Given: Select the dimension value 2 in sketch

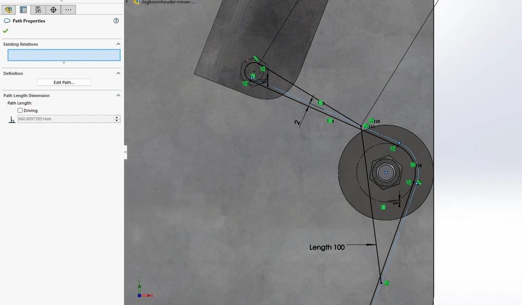Looking at the screenshot, I should tap(297, 123).
